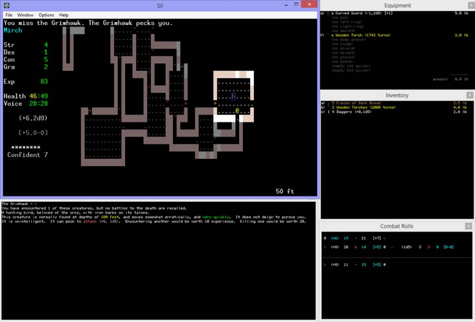Close the Sil game window

[x=309, y=4]
